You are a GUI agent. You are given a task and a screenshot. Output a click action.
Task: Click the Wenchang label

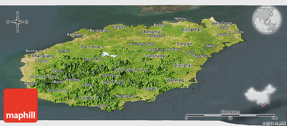coord(221,24)
